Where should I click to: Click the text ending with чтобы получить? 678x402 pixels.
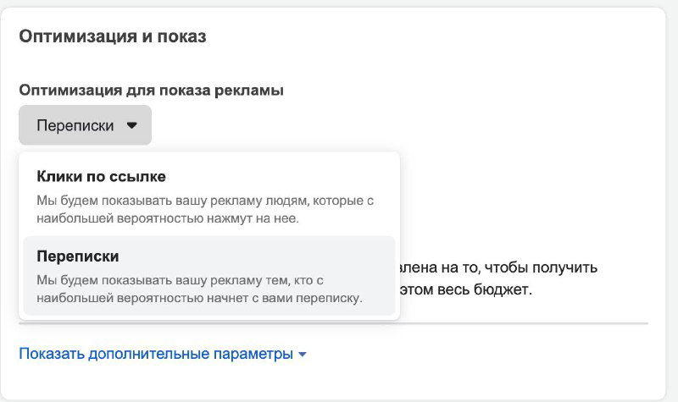click(x=497, y=267)
